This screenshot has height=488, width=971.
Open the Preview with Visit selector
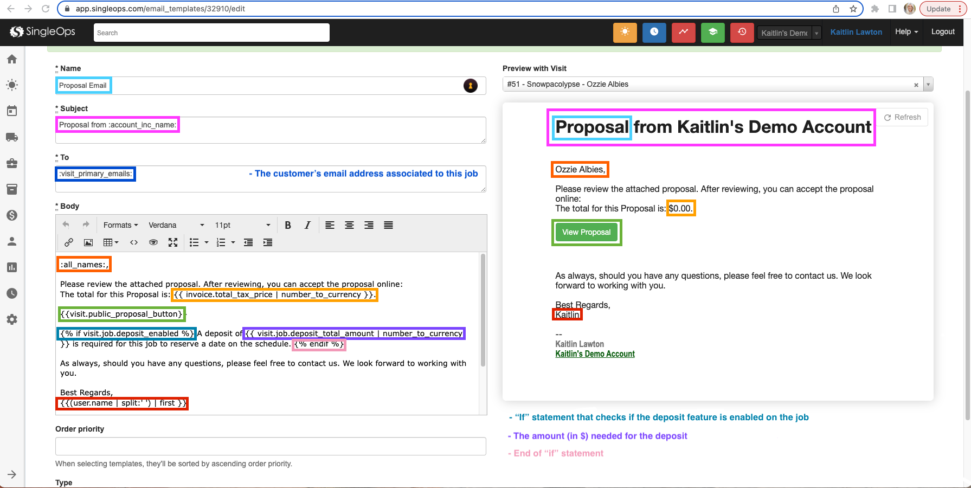[710, 85]
